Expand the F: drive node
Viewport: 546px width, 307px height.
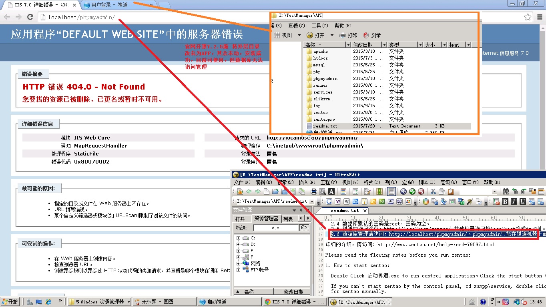(239, 257)
